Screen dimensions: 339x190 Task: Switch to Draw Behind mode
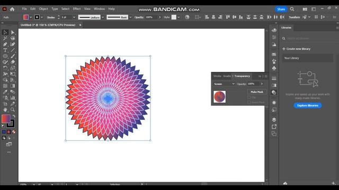(9, 138)
